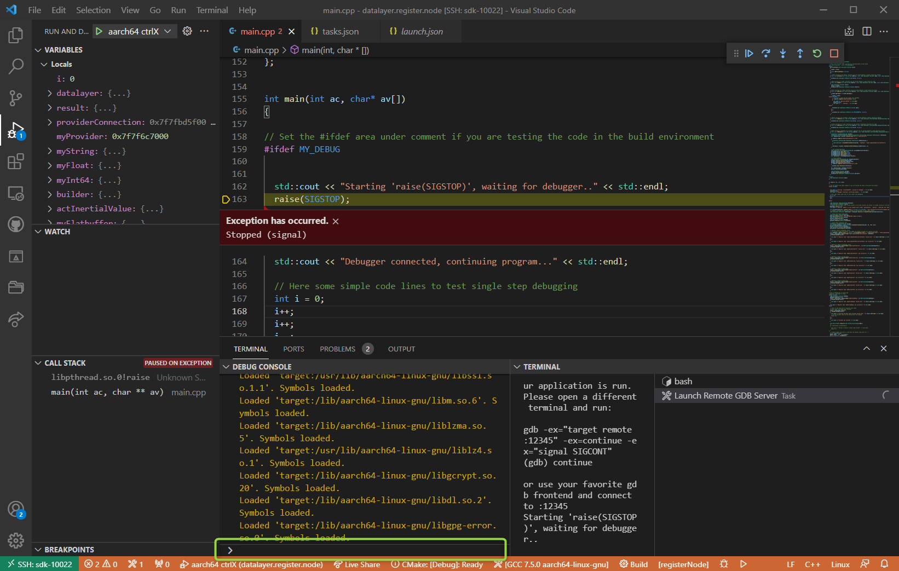Screen dimensions: 899x571
Task: Open the Source Control view
Action: pos(16,97)
